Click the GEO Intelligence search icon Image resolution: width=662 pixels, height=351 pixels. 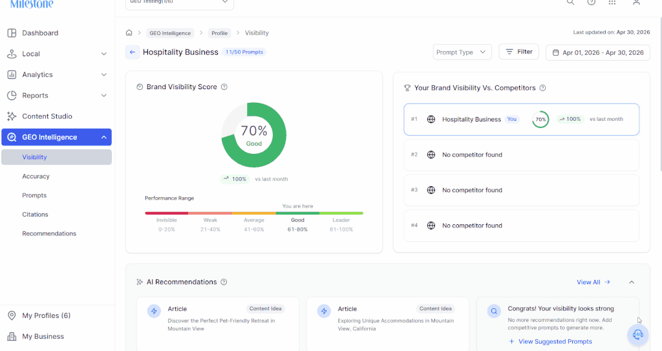pyautogui.click(x=12, y=137)
